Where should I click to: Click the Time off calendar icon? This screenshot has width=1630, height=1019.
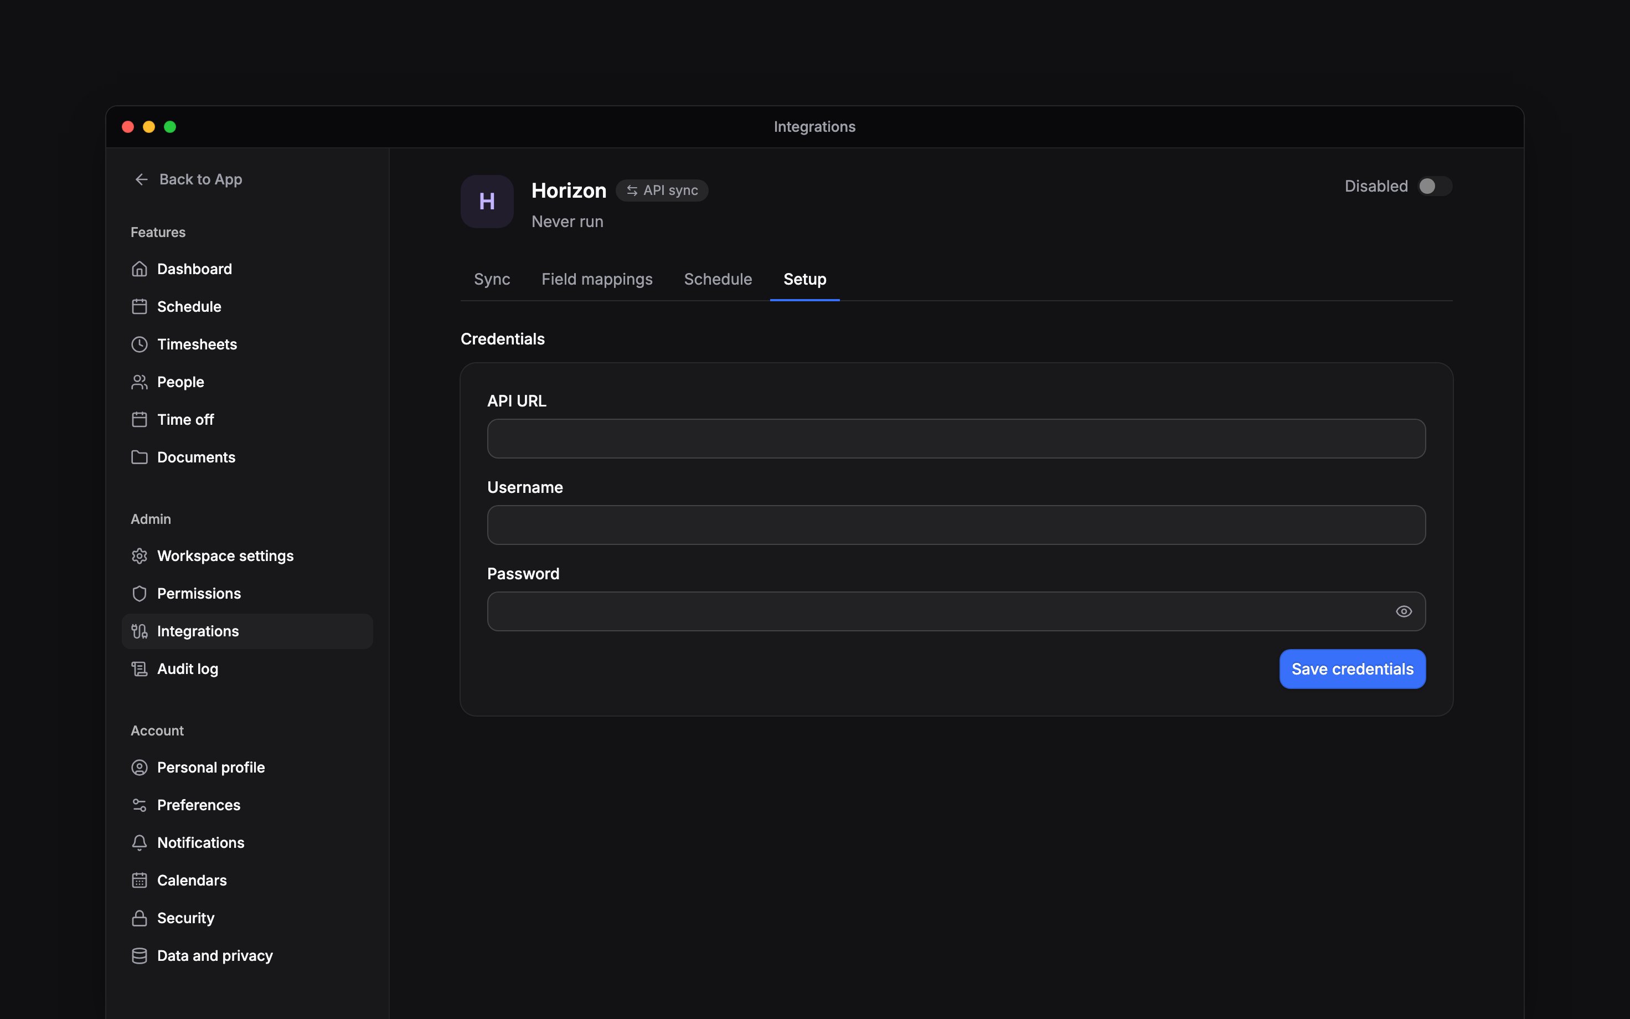click(140, 420)
